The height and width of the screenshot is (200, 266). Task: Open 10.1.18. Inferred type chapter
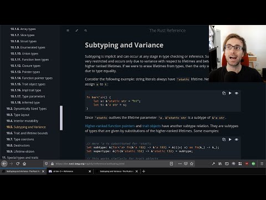pyautogui.click(x=25, y=102)
